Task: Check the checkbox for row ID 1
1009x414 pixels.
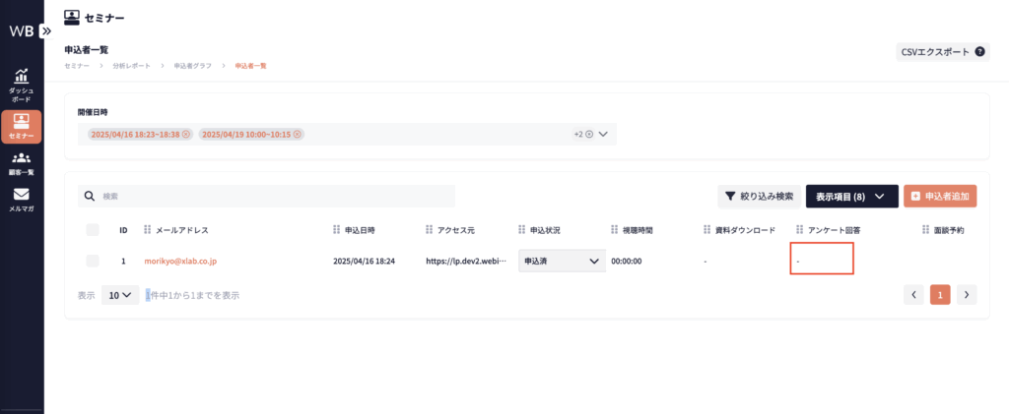Action: point(93,261)
